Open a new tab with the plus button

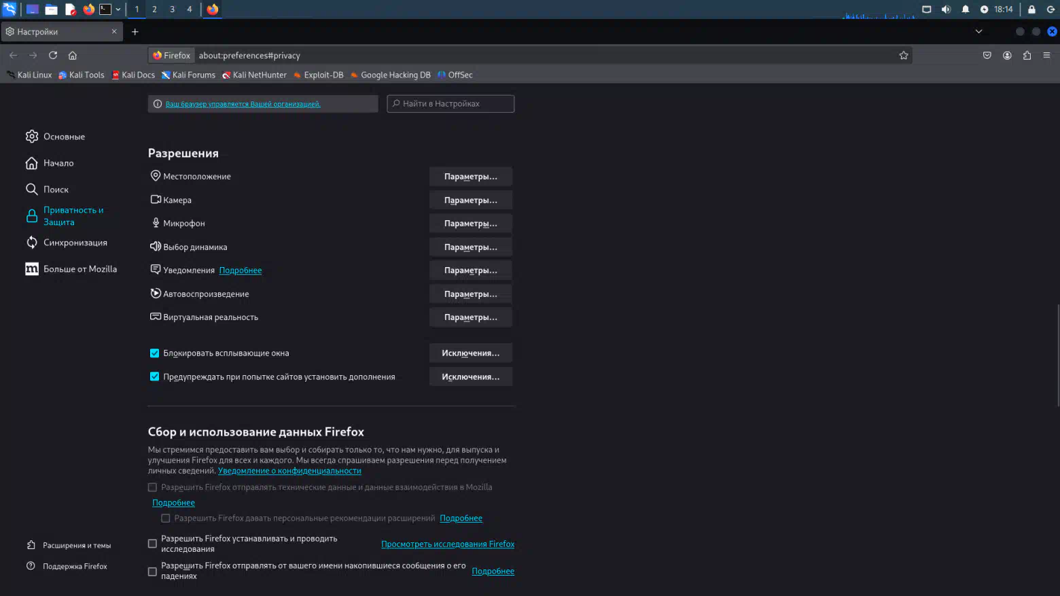tap(135, 31)
